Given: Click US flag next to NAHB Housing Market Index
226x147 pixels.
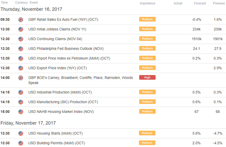Looking at the screenshot, I should (21, 112).
